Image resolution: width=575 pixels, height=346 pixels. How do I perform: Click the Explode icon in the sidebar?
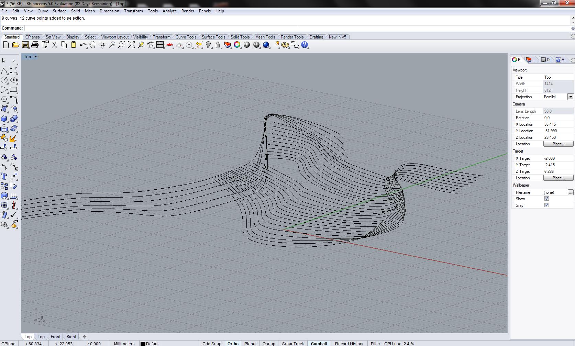[14, 138]
